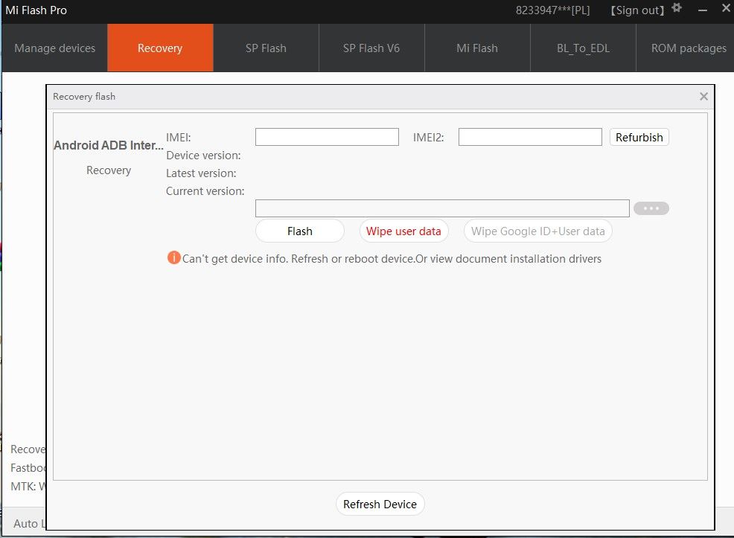The width and height of the screenshot is (734, 538).
Task: Click the Flash button
Action: (299, 231)
